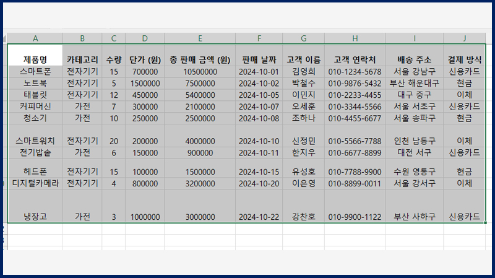Select the 전기밥솥 product cell
495x278 pixels.
35,153
